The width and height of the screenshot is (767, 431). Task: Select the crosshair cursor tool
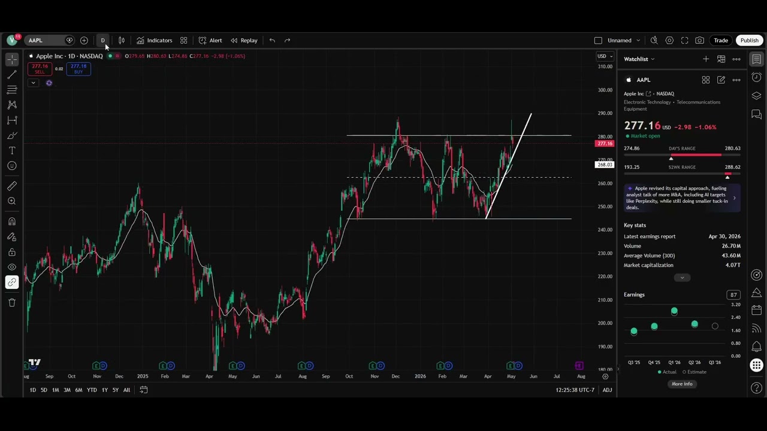[x=12, y=59]
